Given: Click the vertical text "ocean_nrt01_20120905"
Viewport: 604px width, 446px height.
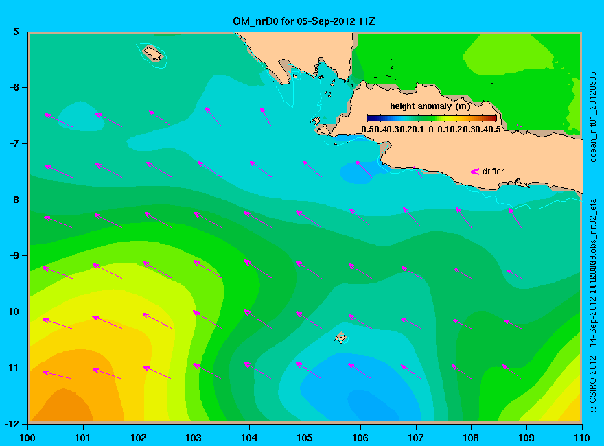Looking at the screenshot, I should (593, 117).
